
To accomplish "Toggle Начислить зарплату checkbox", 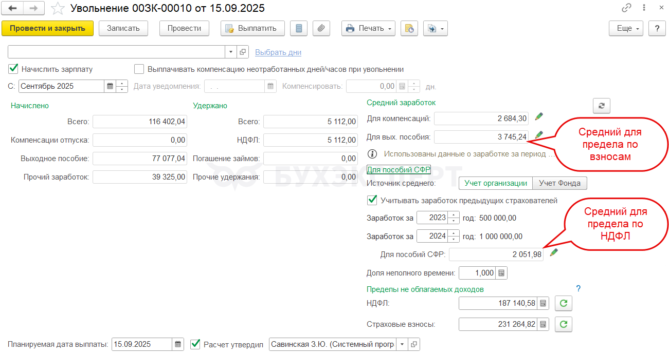I will point(13,69).
